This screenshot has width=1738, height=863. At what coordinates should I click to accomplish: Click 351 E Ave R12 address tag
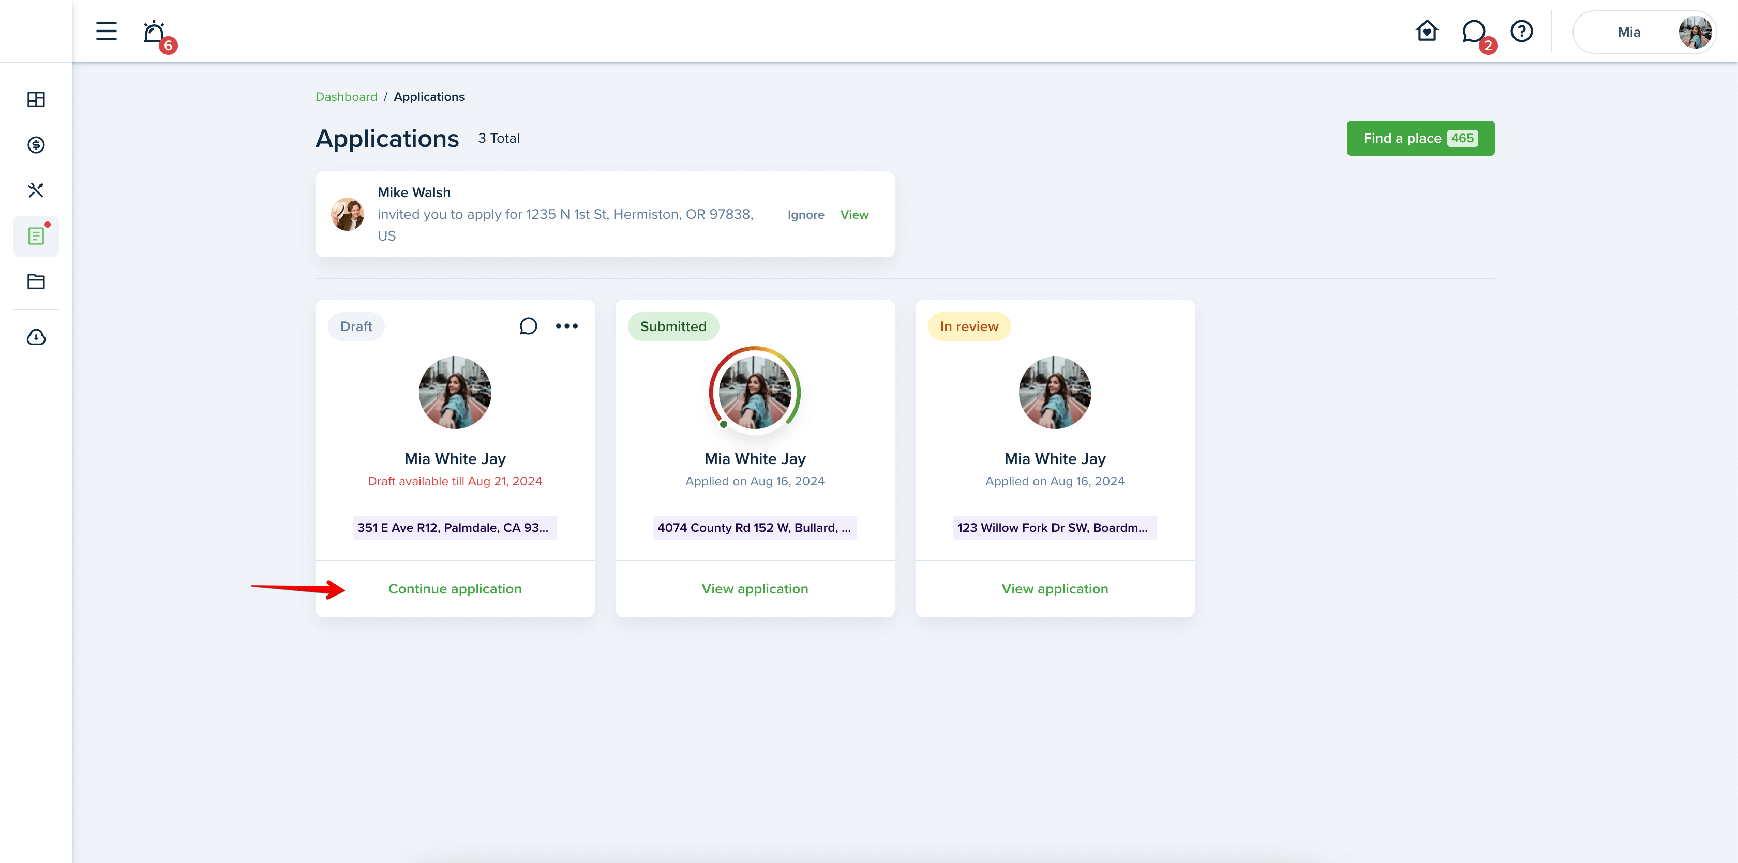click(x=455, y=528)
